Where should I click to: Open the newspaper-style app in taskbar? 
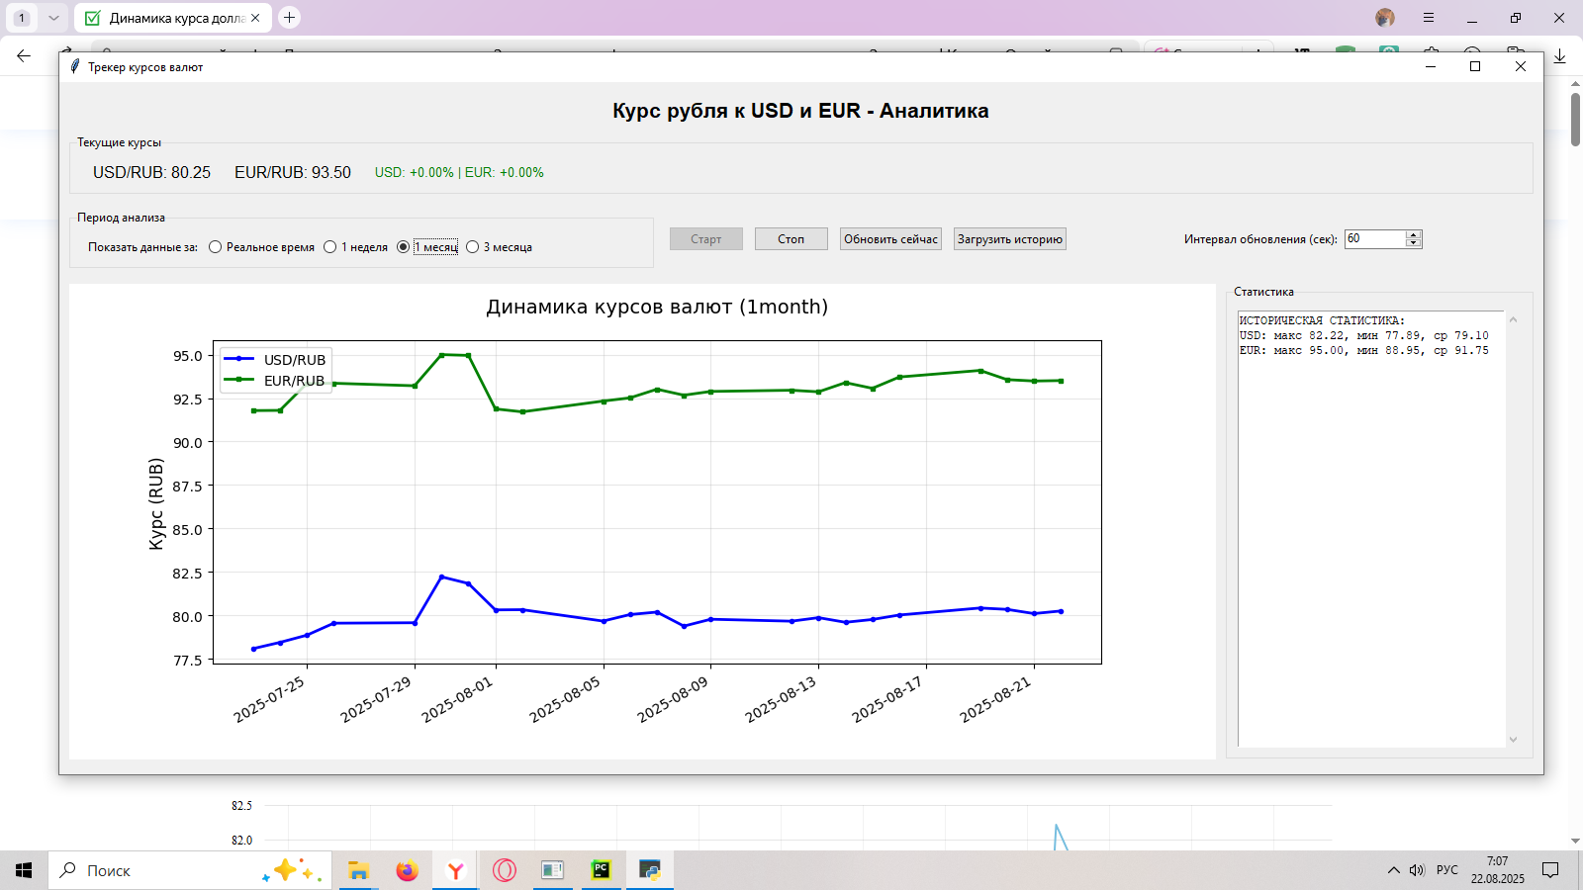pyautogui.click(x=552, y=870)
